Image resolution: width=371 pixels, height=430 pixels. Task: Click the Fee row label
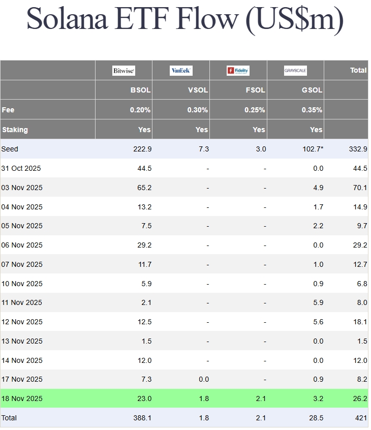coord(8,110)
